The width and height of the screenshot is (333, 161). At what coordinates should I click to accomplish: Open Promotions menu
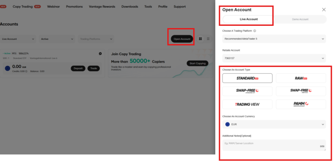(74, 7)
